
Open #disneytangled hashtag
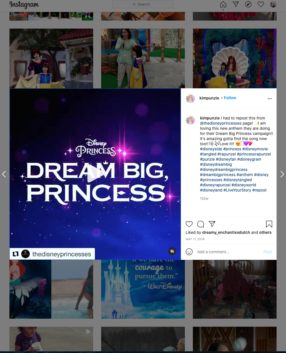coord(238,180)
